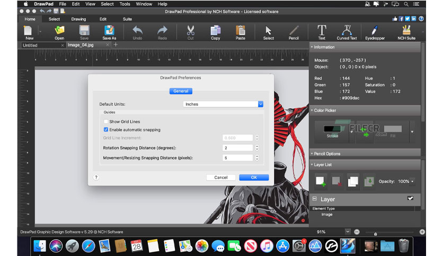The width and height of the screenshot is (443, 256).
Task: Create a new document with New icon
Action: [x=29, y=32]
